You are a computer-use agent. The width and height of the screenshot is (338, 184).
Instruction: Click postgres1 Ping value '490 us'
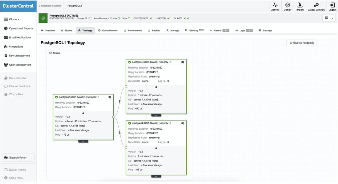[139, 109]
